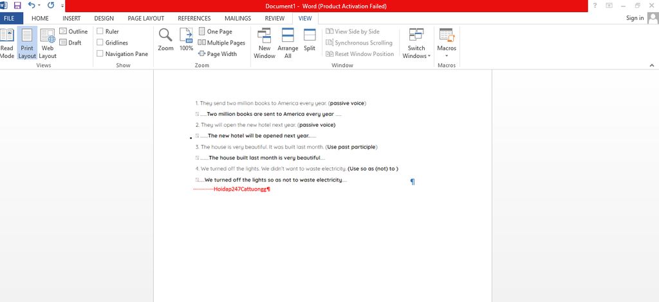
Task: Open Word Help question mark
Action: coord(595,5)
